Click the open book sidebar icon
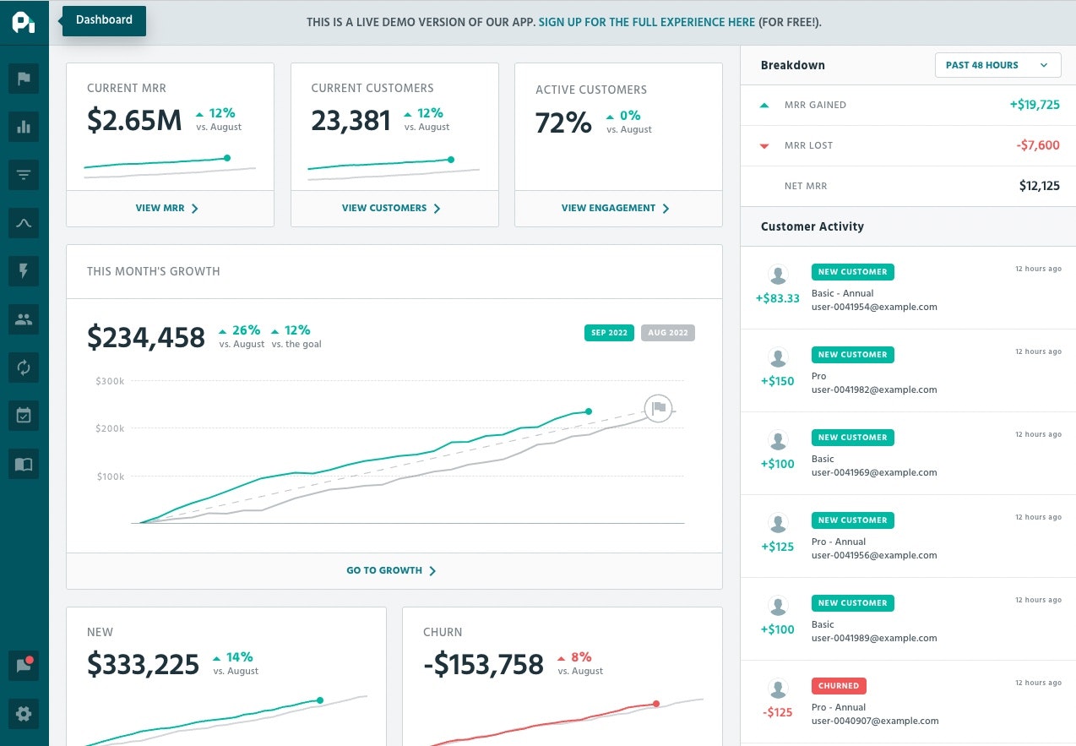 pyautogui.click(x=24, y=464)
